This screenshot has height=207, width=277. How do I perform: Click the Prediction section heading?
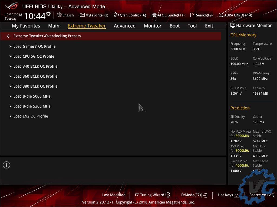point(240,108)
